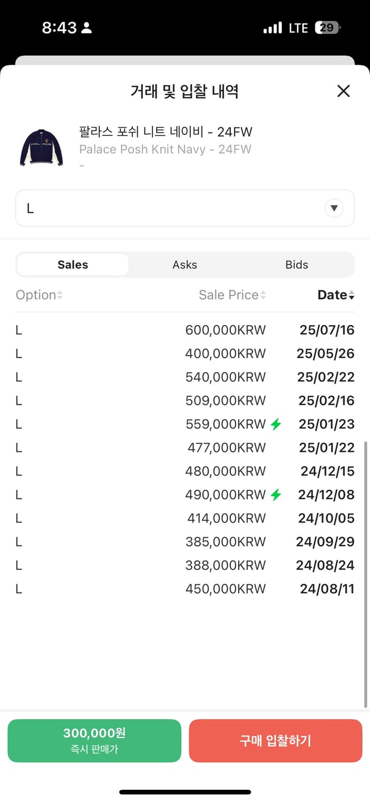
Task: Sort by Option column header
Action: coord(38,295)
